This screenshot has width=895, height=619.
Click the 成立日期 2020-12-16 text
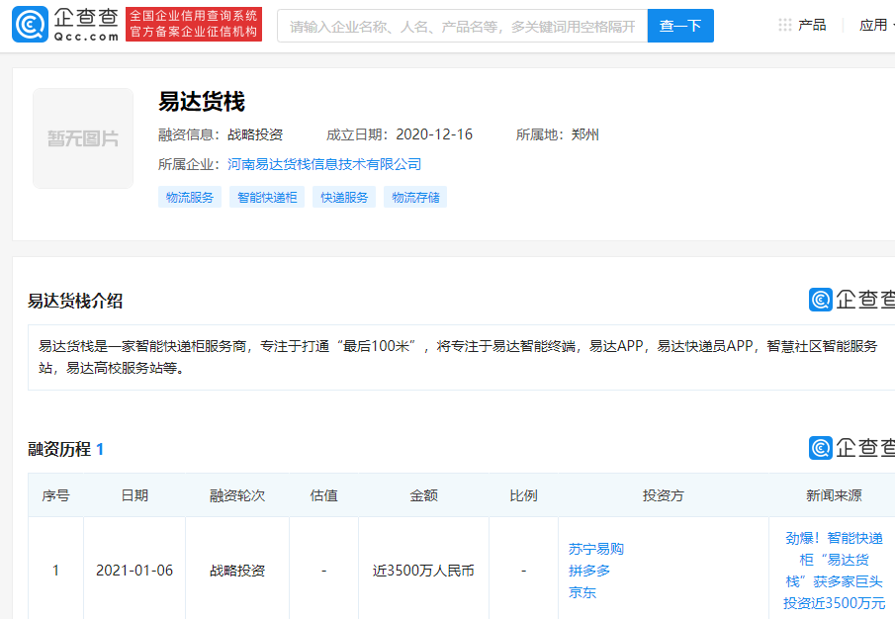(x=400, y=134)
